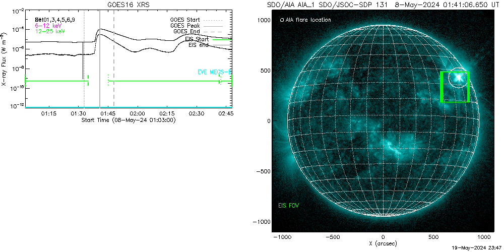The width and height of the screenshot is (504, 252).
Task: Click the 10^-12 flux tick label
Action: 17,107
